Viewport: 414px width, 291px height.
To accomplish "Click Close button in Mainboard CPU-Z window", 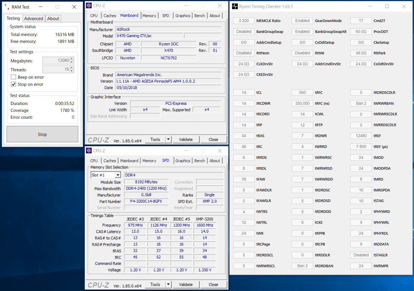I will click(213, 139).
